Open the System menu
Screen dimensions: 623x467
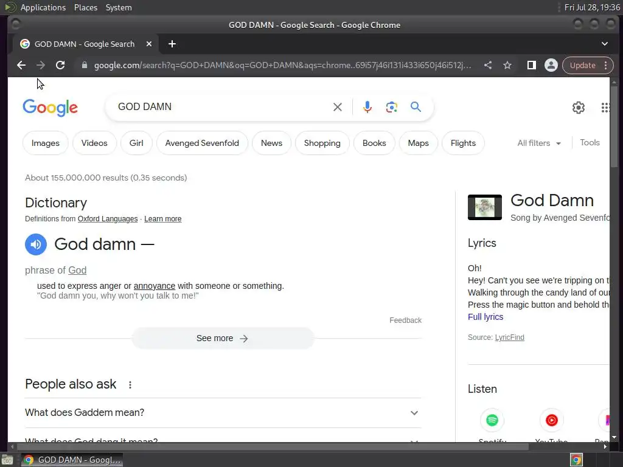[119, 7]
